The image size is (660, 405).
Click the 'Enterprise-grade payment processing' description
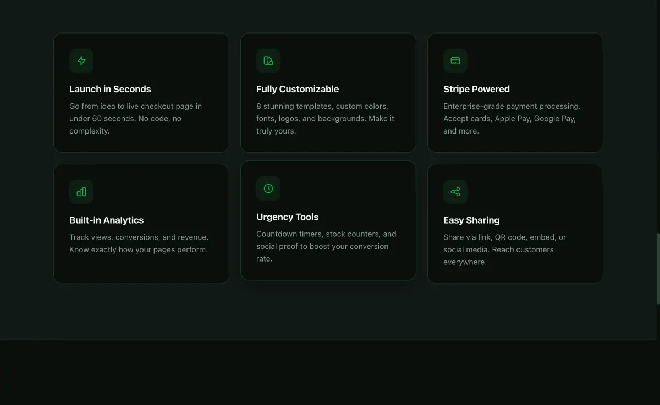pos(512,118)
